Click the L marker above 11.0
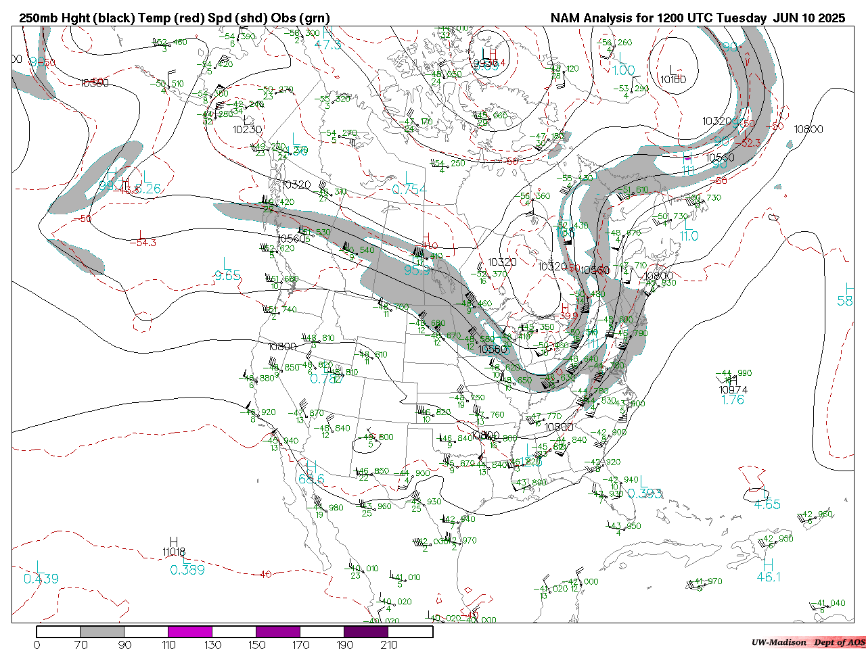Viewport: 866px width, 649px height. click(689, 224)
